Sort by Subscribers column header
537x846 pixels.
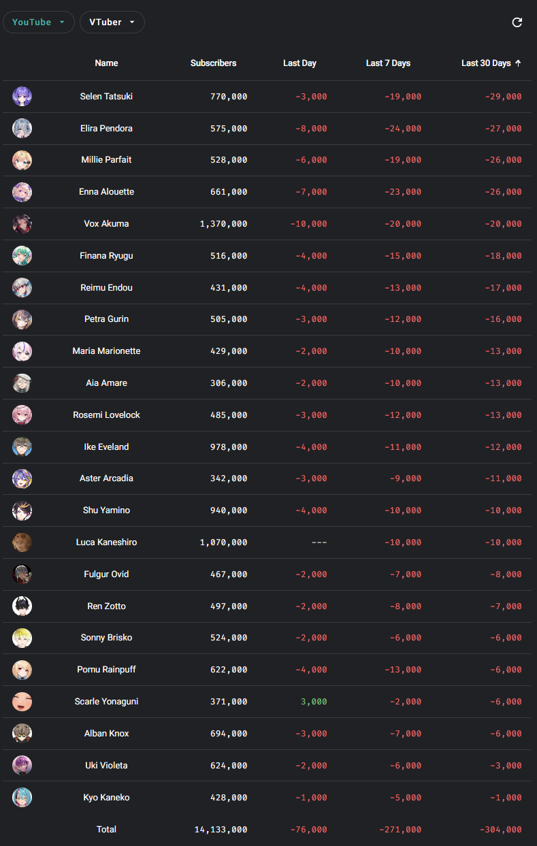pyautogui.click(x=214, y=63)
